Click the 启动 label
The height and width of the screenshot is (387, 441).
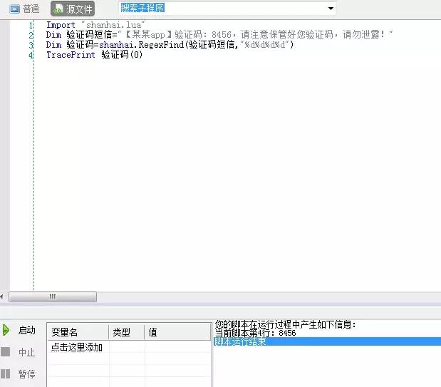tap(27, 330)
